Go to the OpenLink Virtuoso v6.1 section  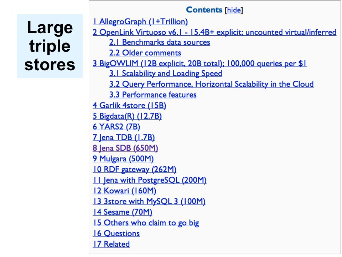[214, 32]
